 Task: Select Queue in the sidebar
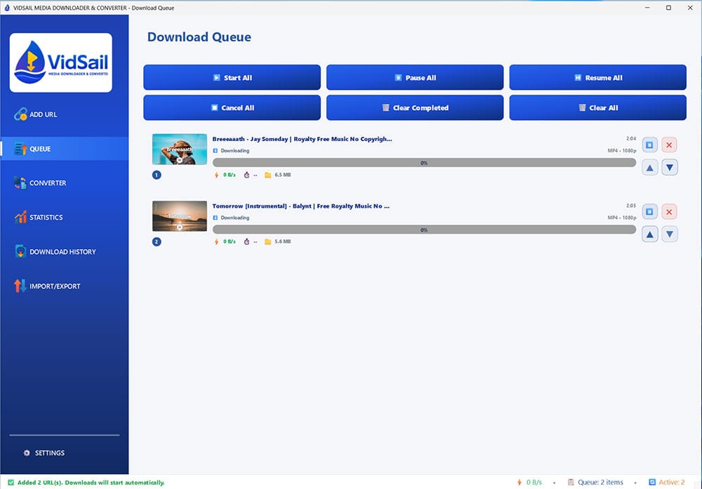coord(64,149)
